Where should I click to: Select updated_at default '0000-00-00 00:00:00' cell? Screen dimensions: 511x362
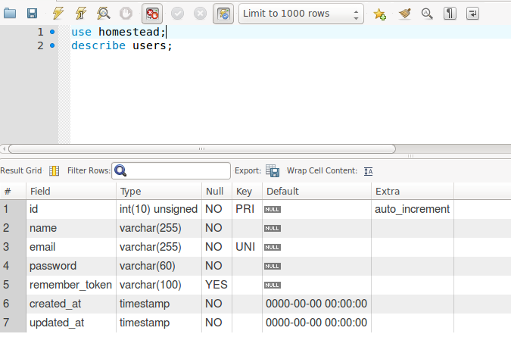click(x=316, y=323)
